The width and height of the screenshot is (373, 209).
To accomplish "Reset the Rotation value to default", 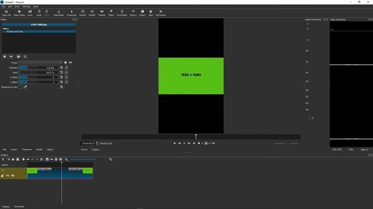I will 61,67.
